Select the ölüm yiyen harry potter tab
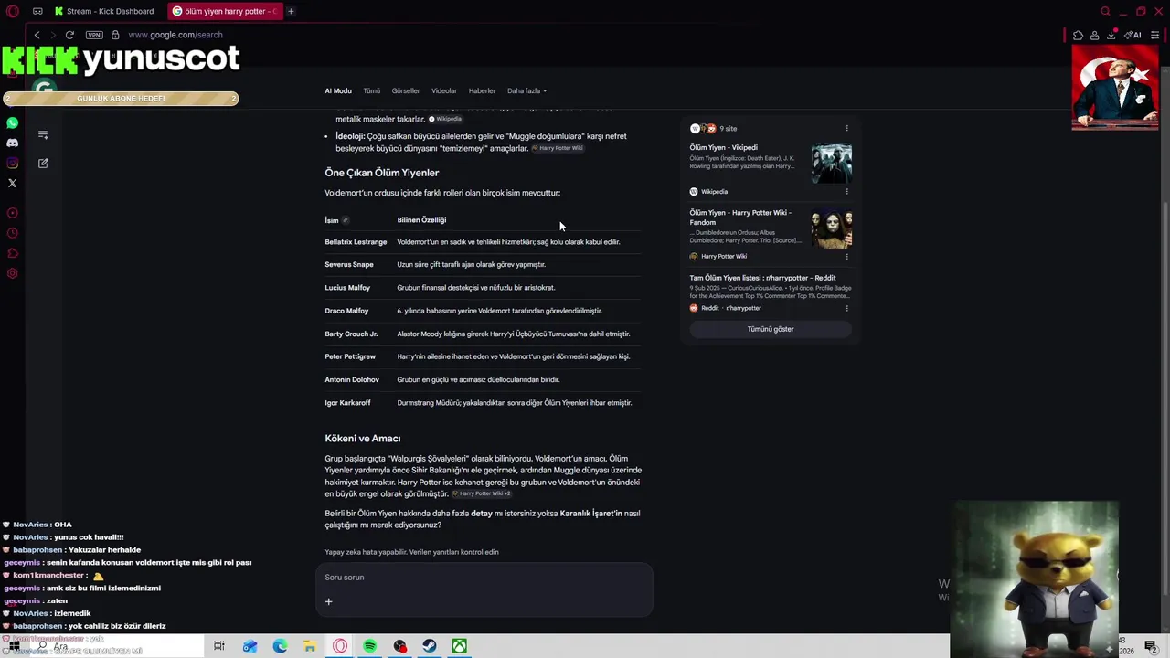This screenshot has width=1170, height=658. tap(224, 11)
